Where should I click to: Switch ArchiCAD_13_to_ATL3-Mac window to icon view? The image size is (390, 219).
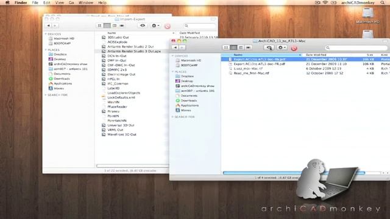point(226,47)
